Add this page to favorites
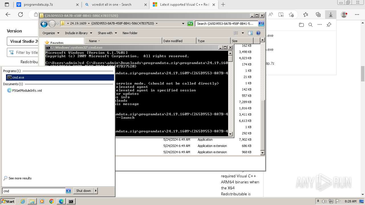This screenshot has height=205, width=365. (291, 15)
